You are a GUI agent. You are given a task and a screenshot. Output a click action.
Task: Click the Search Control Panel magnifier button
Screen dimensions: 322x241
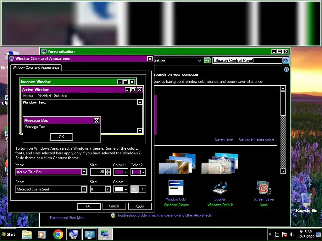click(286, 60)
